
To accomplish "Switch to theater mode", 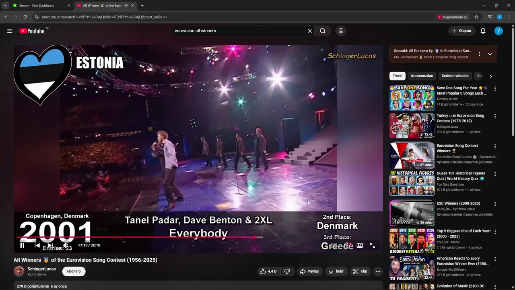I will pos(360,245).
